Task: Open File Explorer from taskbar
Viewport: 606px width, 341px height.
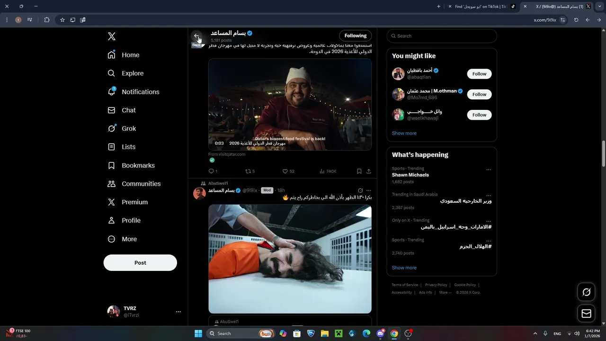Action: click(325, 333)
